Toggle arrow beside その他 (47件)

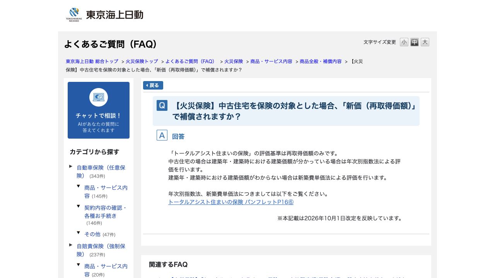(x=79, y=232)
